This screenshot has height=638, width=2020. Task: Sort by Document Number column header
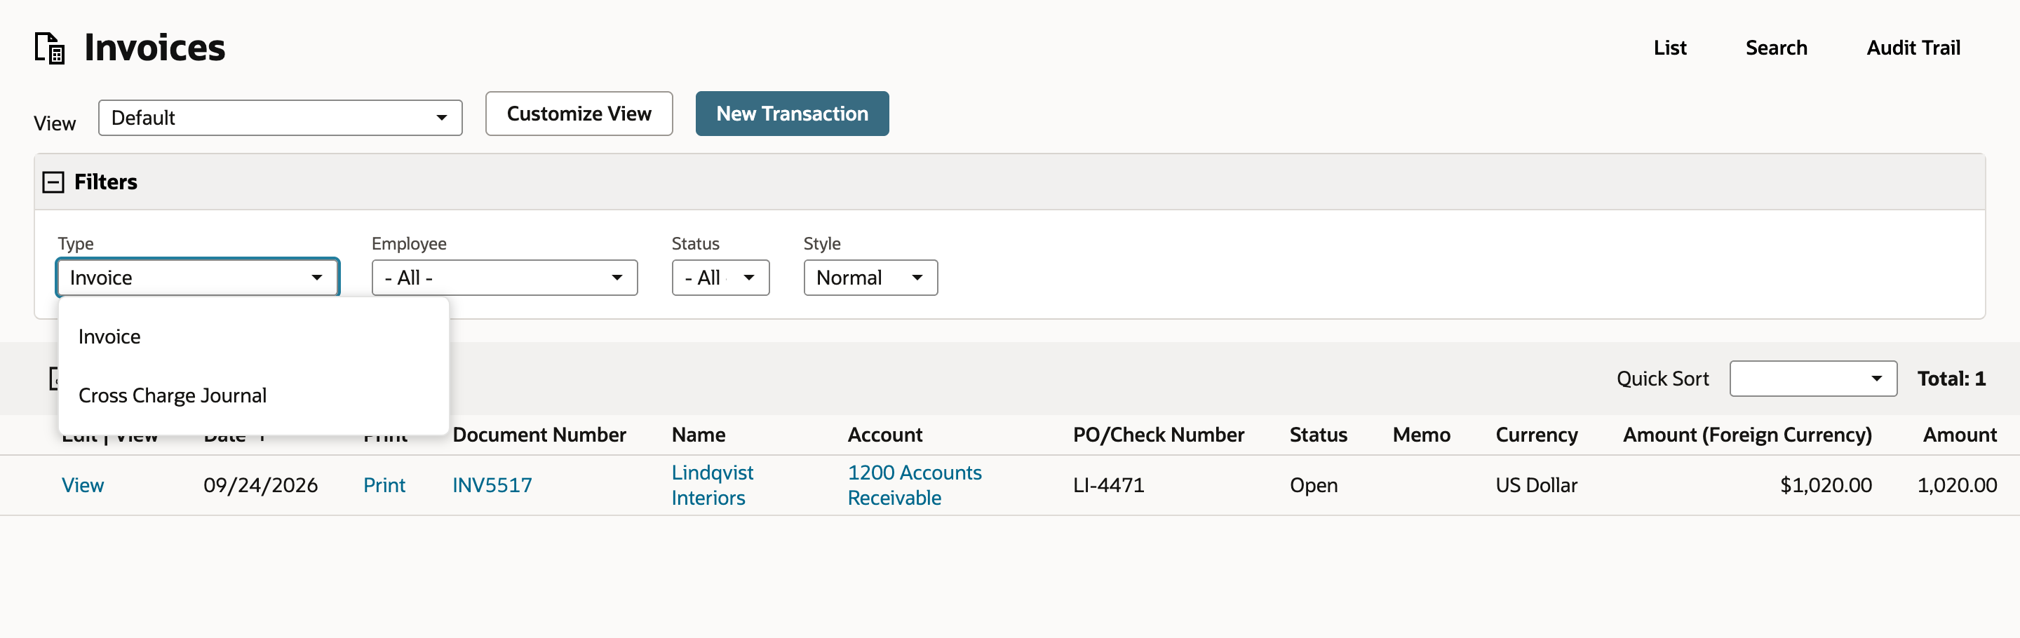click(539, 435)
